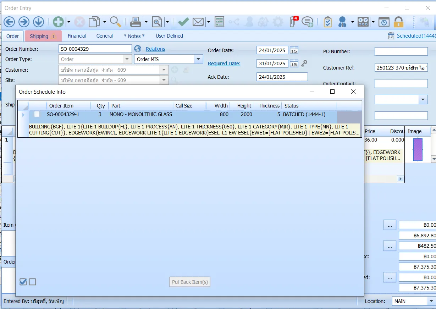The height and width of the screenshot is (309, 436).
Task: Sort by the Status column header
Action: coord(309,106)
